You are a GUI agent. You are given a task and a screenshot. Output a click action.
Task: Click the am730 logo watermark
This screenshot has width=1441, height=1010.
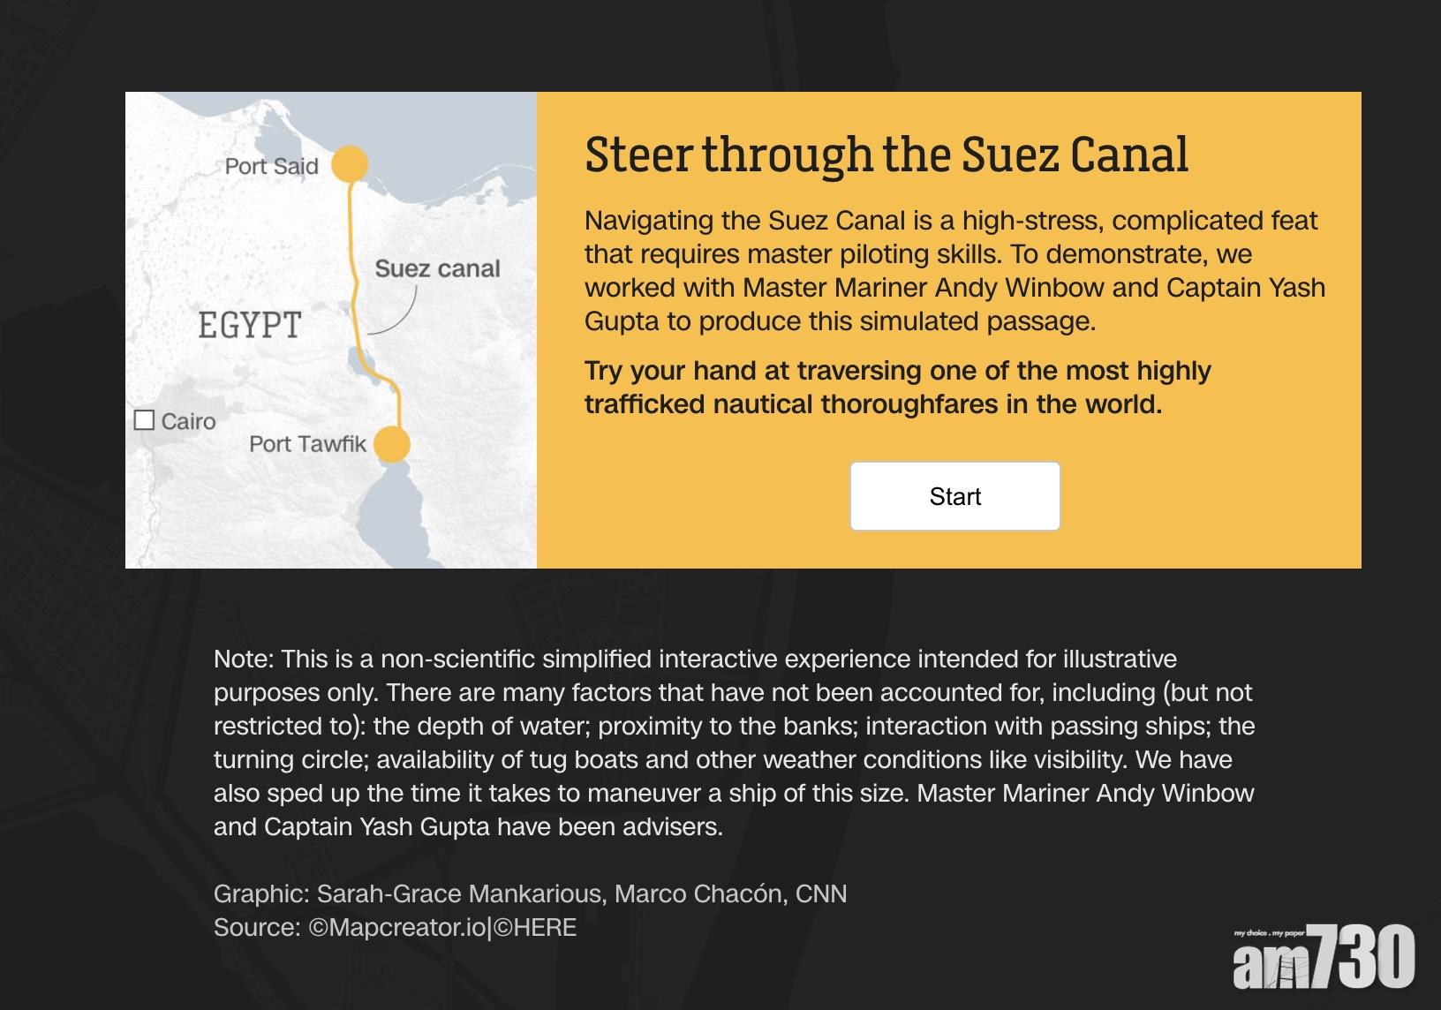(x=1323, y=957)
